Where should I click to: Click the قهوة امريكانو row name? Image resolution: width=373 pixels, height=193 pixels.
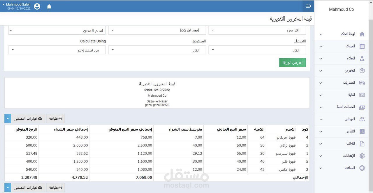click(286, 137)
